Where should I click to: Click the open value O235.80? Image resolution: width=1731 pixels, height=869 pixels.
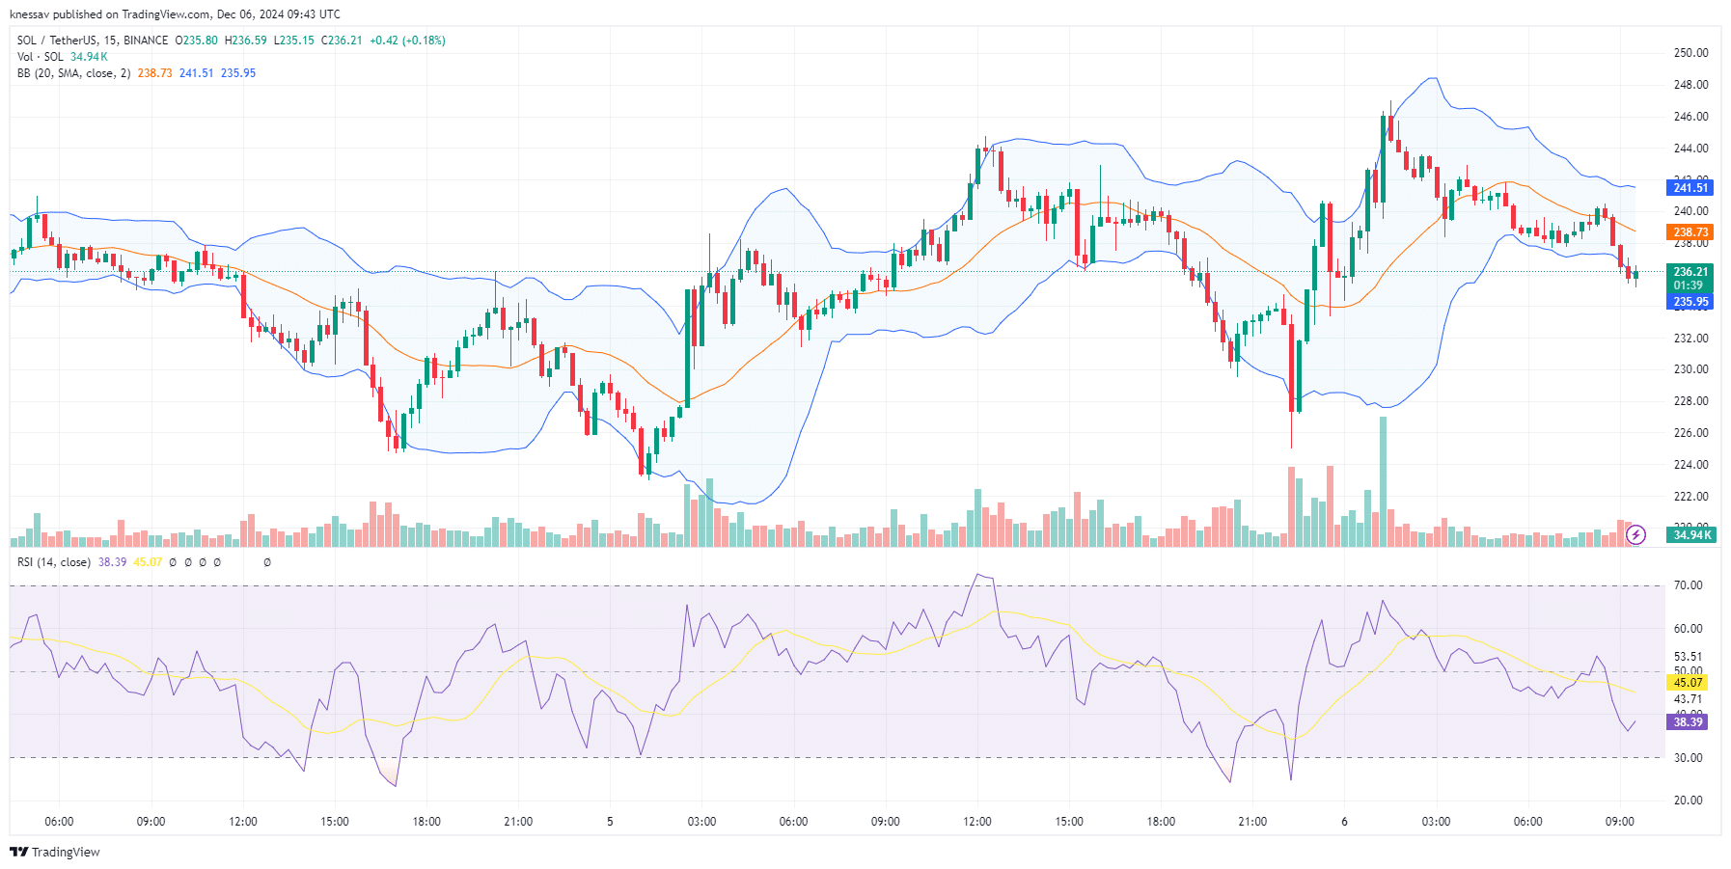tap(196, 41)
